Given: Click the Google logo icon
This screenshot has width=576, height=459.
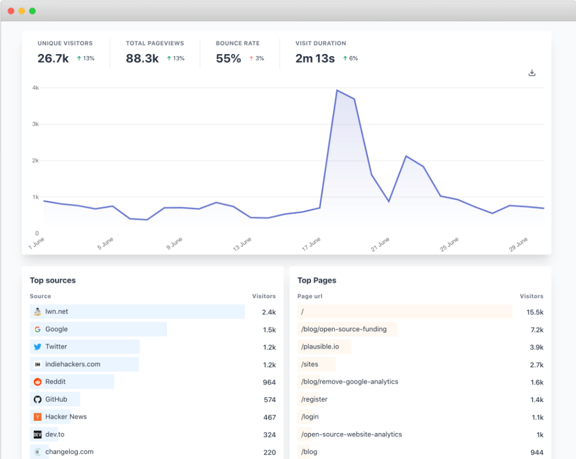Looking at the screenshot, I should [x=38, y=329].
